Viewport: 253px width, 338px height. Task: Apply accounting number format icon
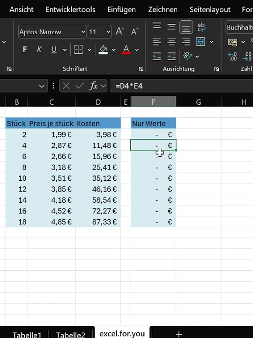tap(233, 42)
